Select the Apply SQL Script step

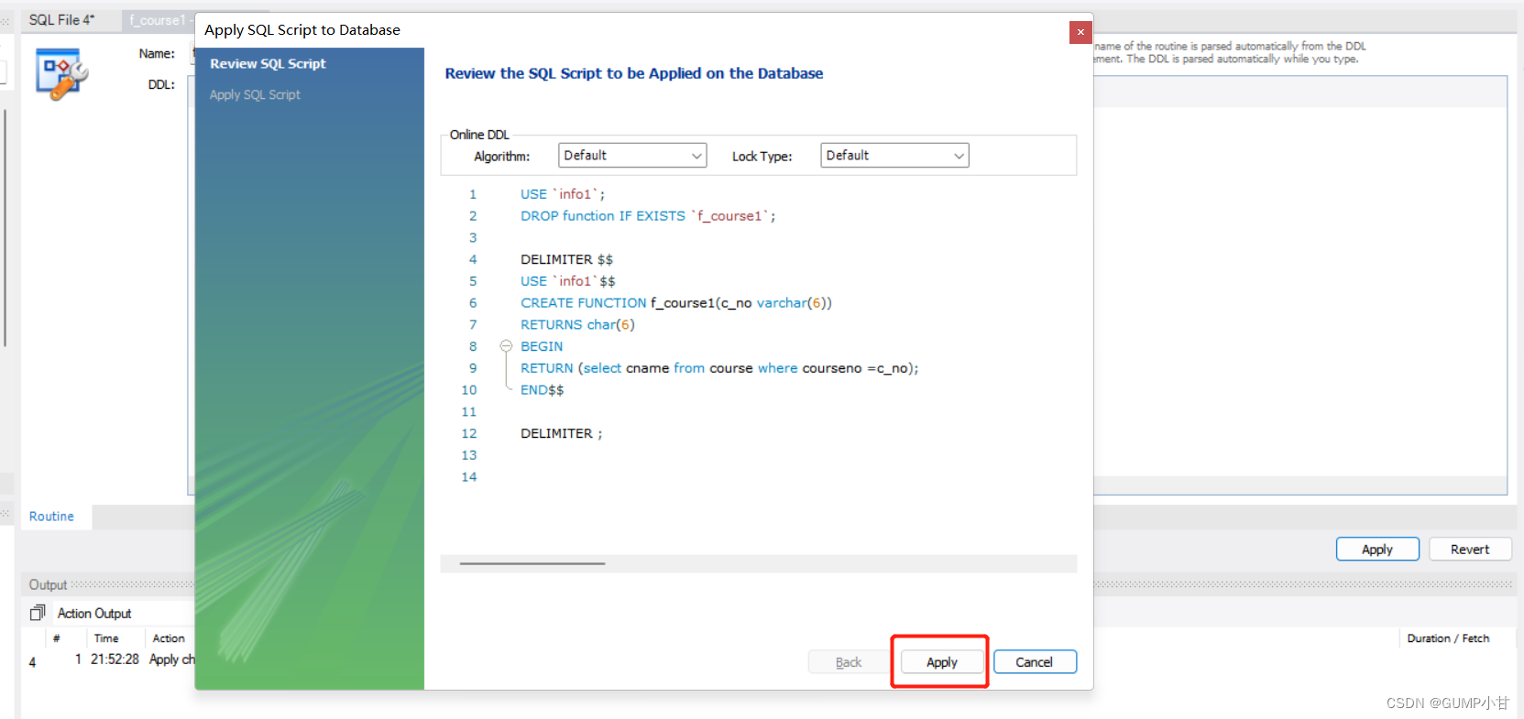point(255,95)
